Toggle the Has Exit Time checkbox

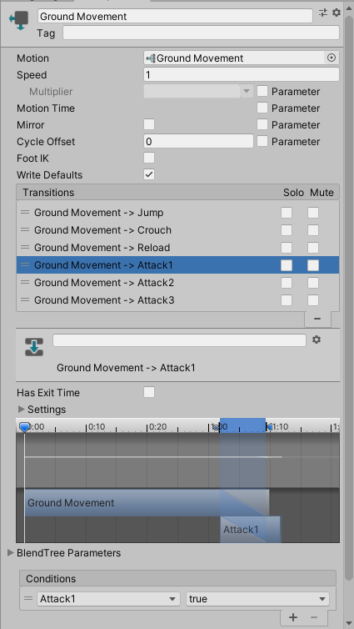(149, 392)
